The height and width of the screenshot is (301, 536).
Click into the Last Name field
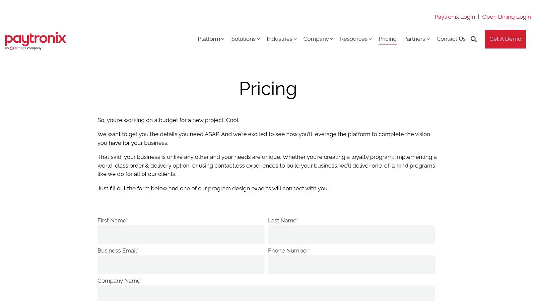click(351, 234)
